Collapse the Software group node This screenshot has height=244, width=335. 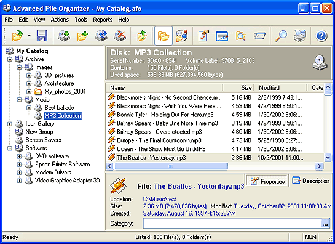pyautogui.click(x=10, y=148)
